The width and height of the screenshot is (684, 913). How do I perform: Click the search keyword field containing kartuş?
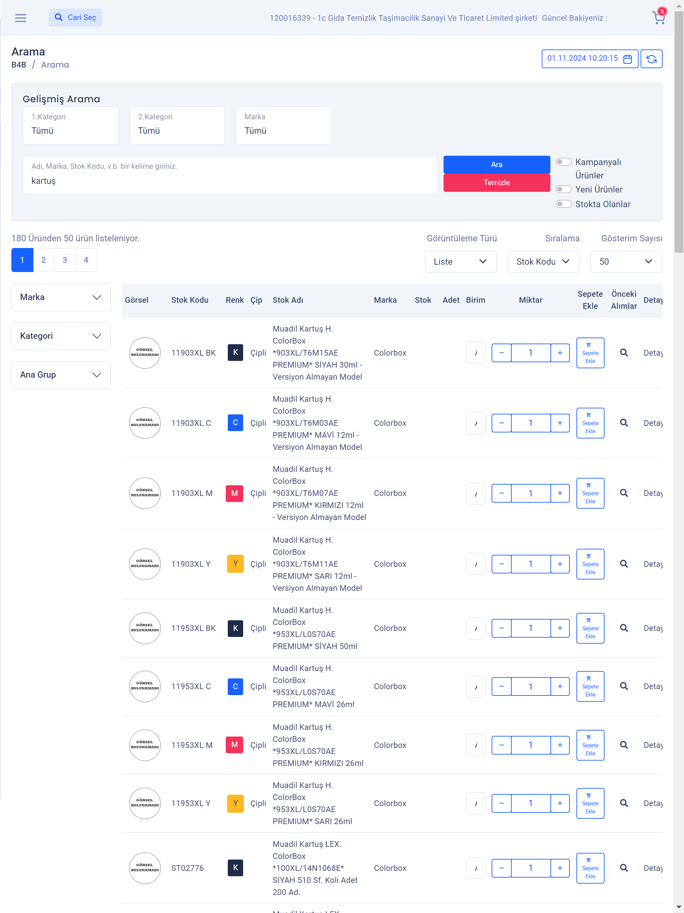pyautogui.click(x=230, y=175)
